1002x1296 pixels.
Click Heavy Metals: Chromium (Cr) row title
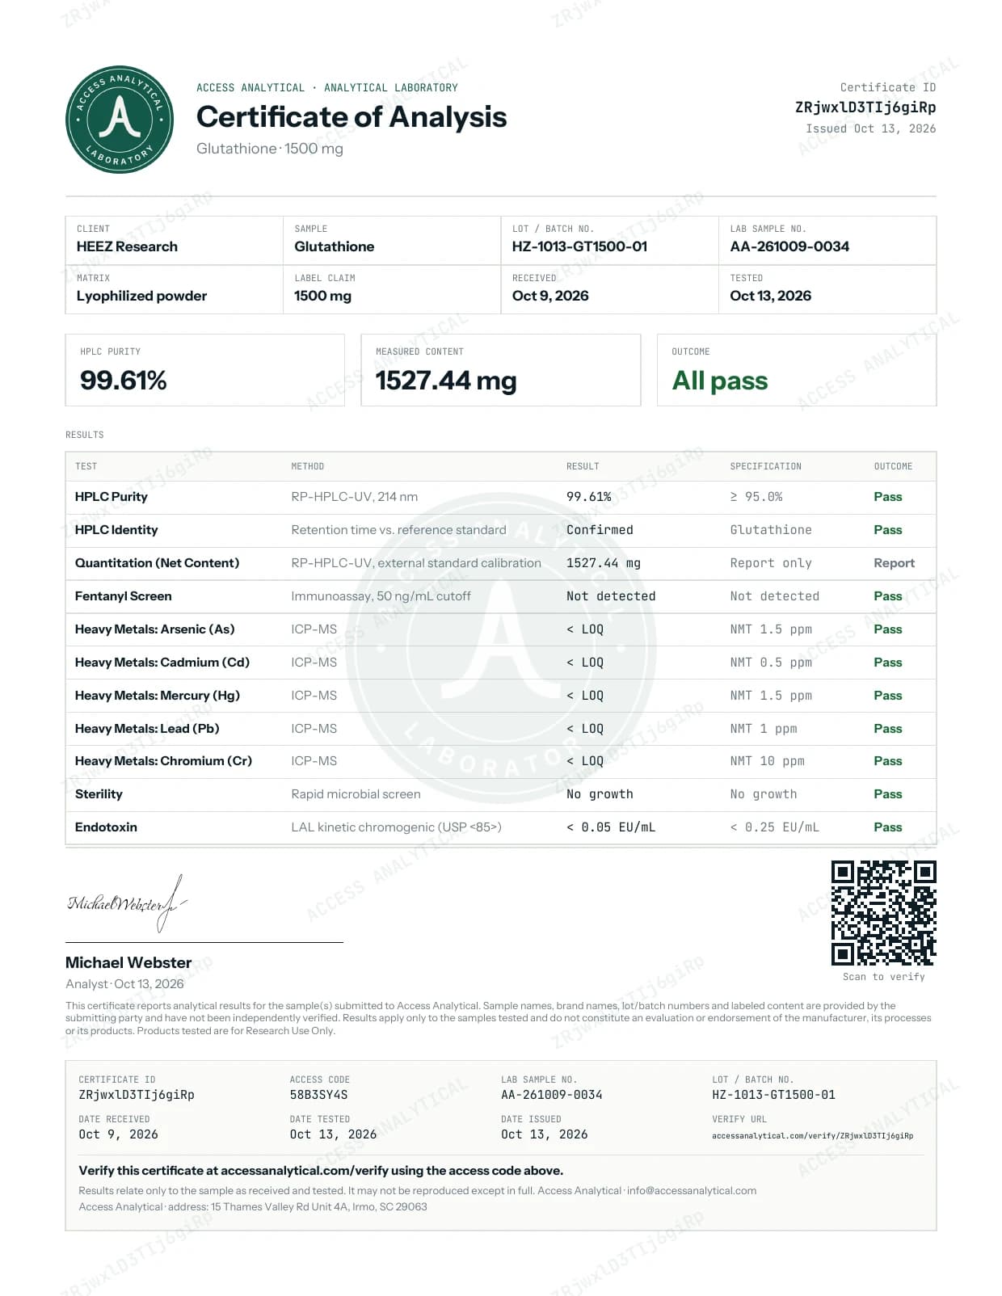coord(163,761)
